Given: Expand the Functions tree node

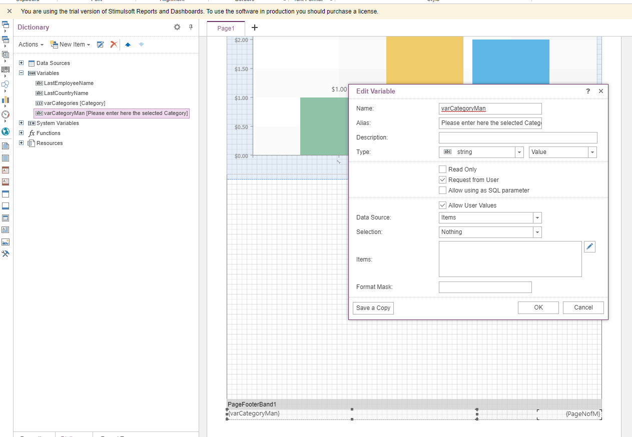Looking at the screenshot, I should click(22, 133).
